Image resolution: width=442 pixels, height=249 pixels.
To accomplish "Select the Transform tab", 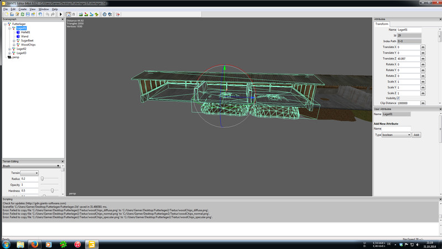I will [382, 24].
